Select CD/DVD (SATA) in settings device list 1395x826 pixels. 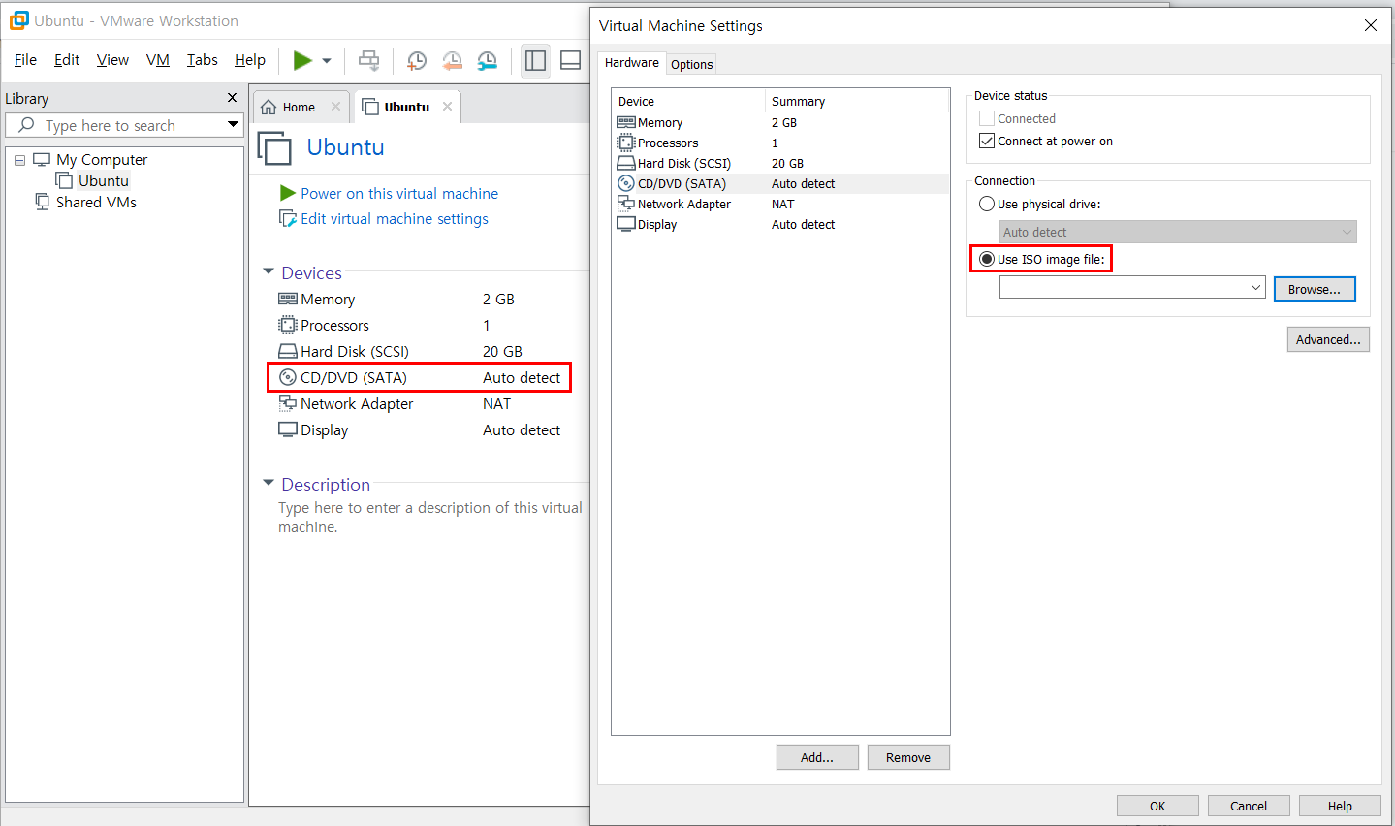pos(781,183)
